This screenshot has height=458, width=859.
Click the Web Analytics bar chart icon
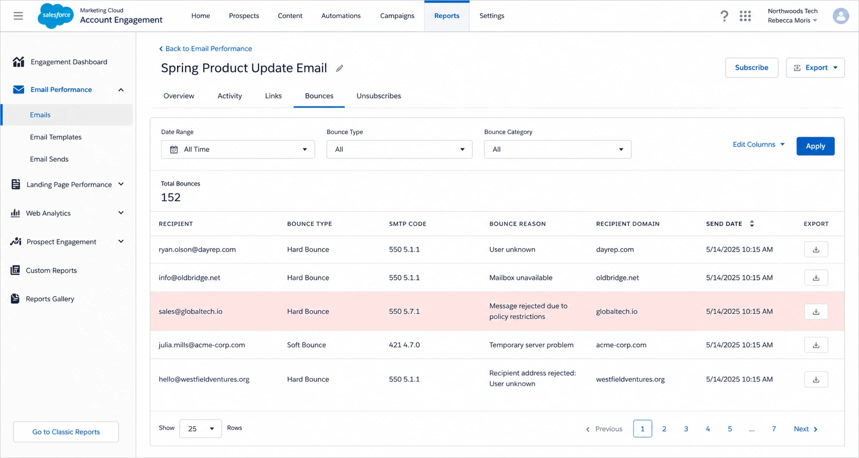16,213
